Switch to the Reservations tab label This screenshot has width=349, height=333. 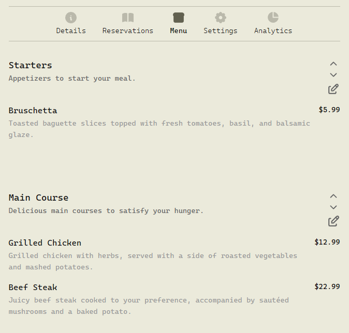click(128, 31)
